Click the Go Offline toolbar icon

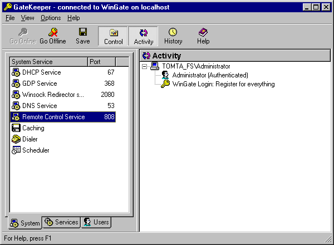53,32
